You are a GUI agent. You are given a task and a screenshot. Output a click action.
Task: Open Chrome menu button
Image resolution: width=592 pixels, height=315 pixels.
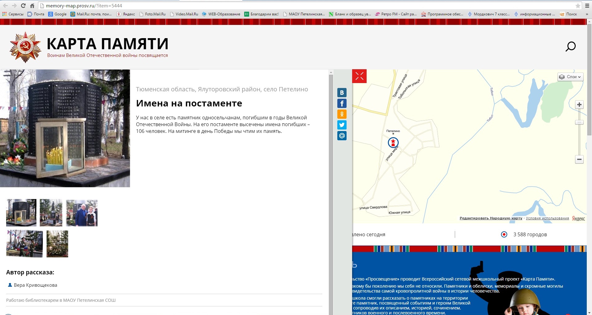click(x=587, y=6)
